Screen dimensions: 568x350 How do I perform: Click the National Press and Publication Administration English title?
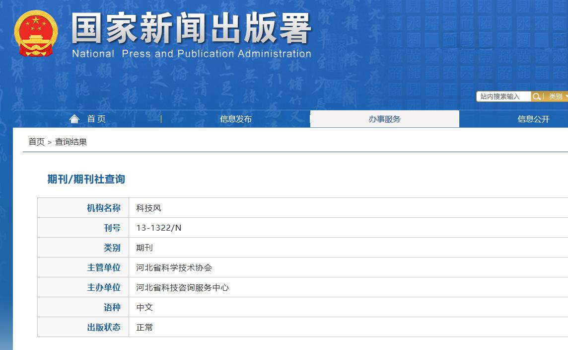tap(192, 54)
